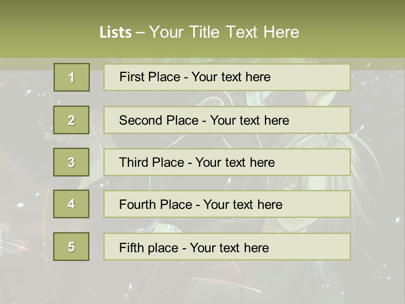Click the number 1 box
This screenshot has height=304, width=405.
point(72,77)
